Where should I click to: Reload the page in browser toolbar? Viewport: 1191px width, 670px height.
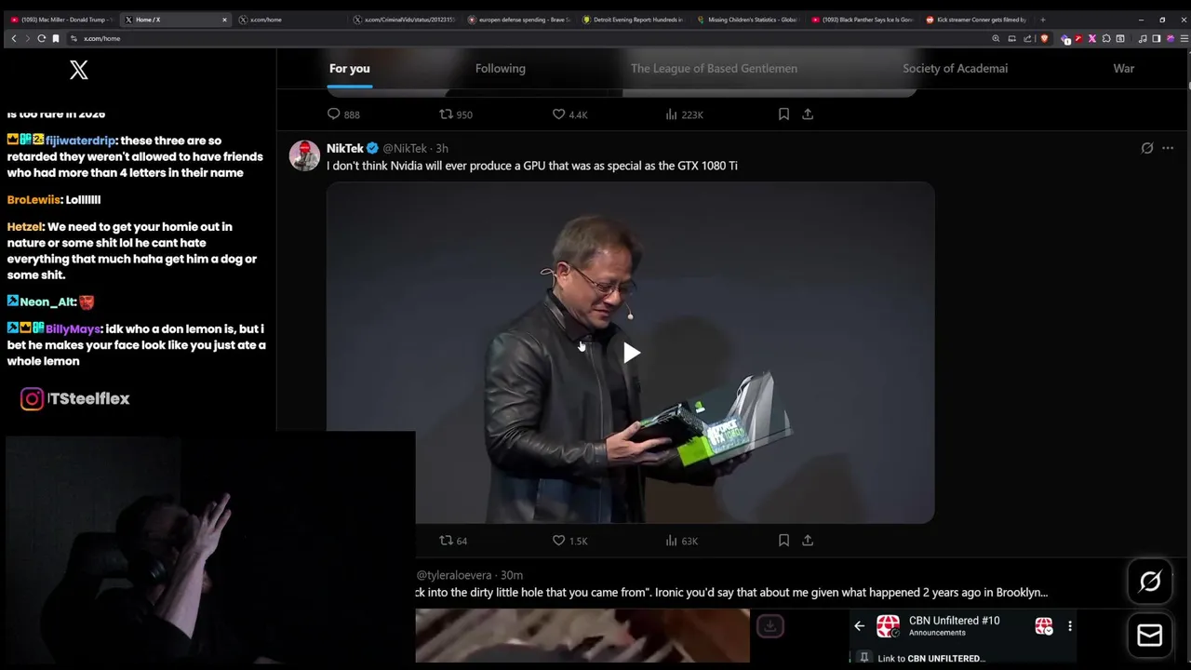(x=41, y=38)
